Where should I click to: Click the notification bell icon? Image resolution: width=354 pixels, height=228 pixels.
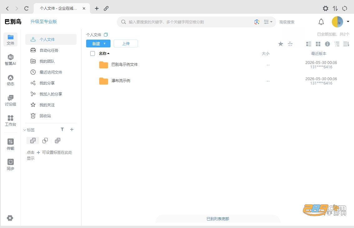point(321,22)
